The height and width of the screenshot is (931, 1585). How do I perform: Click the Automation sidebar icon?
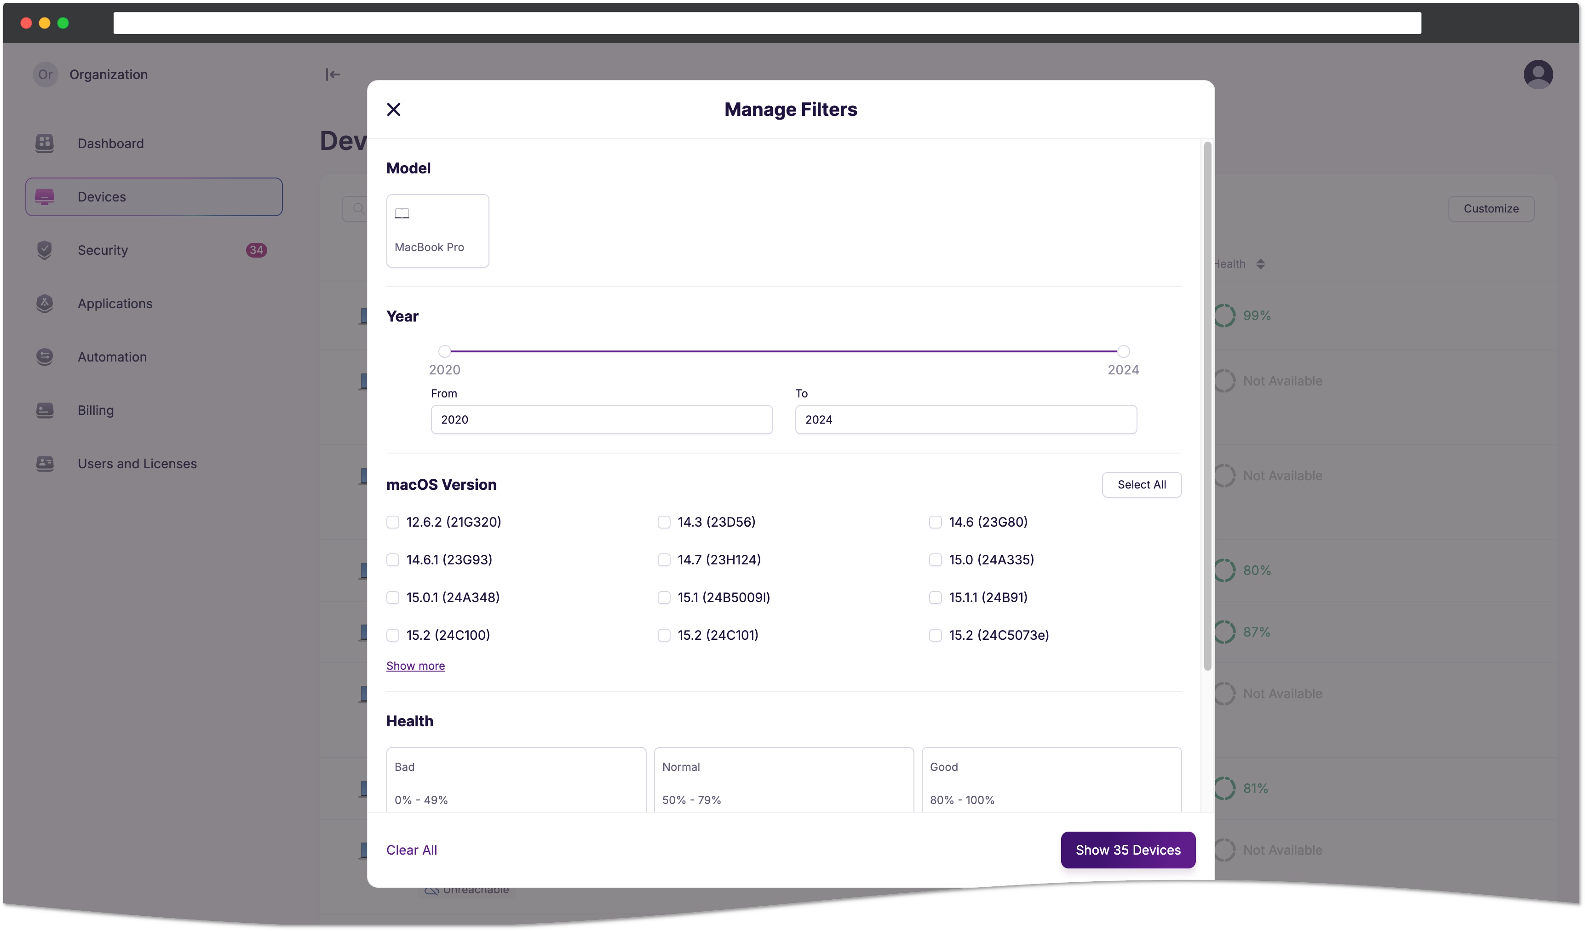point(44,356)
